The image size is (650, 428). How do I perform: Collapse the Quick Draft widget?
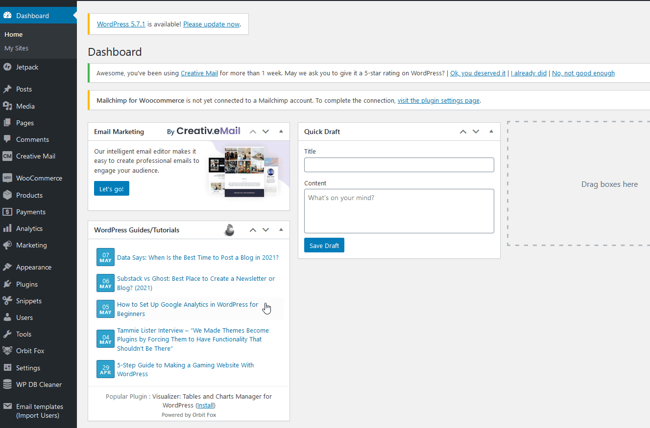coord(491,131)
